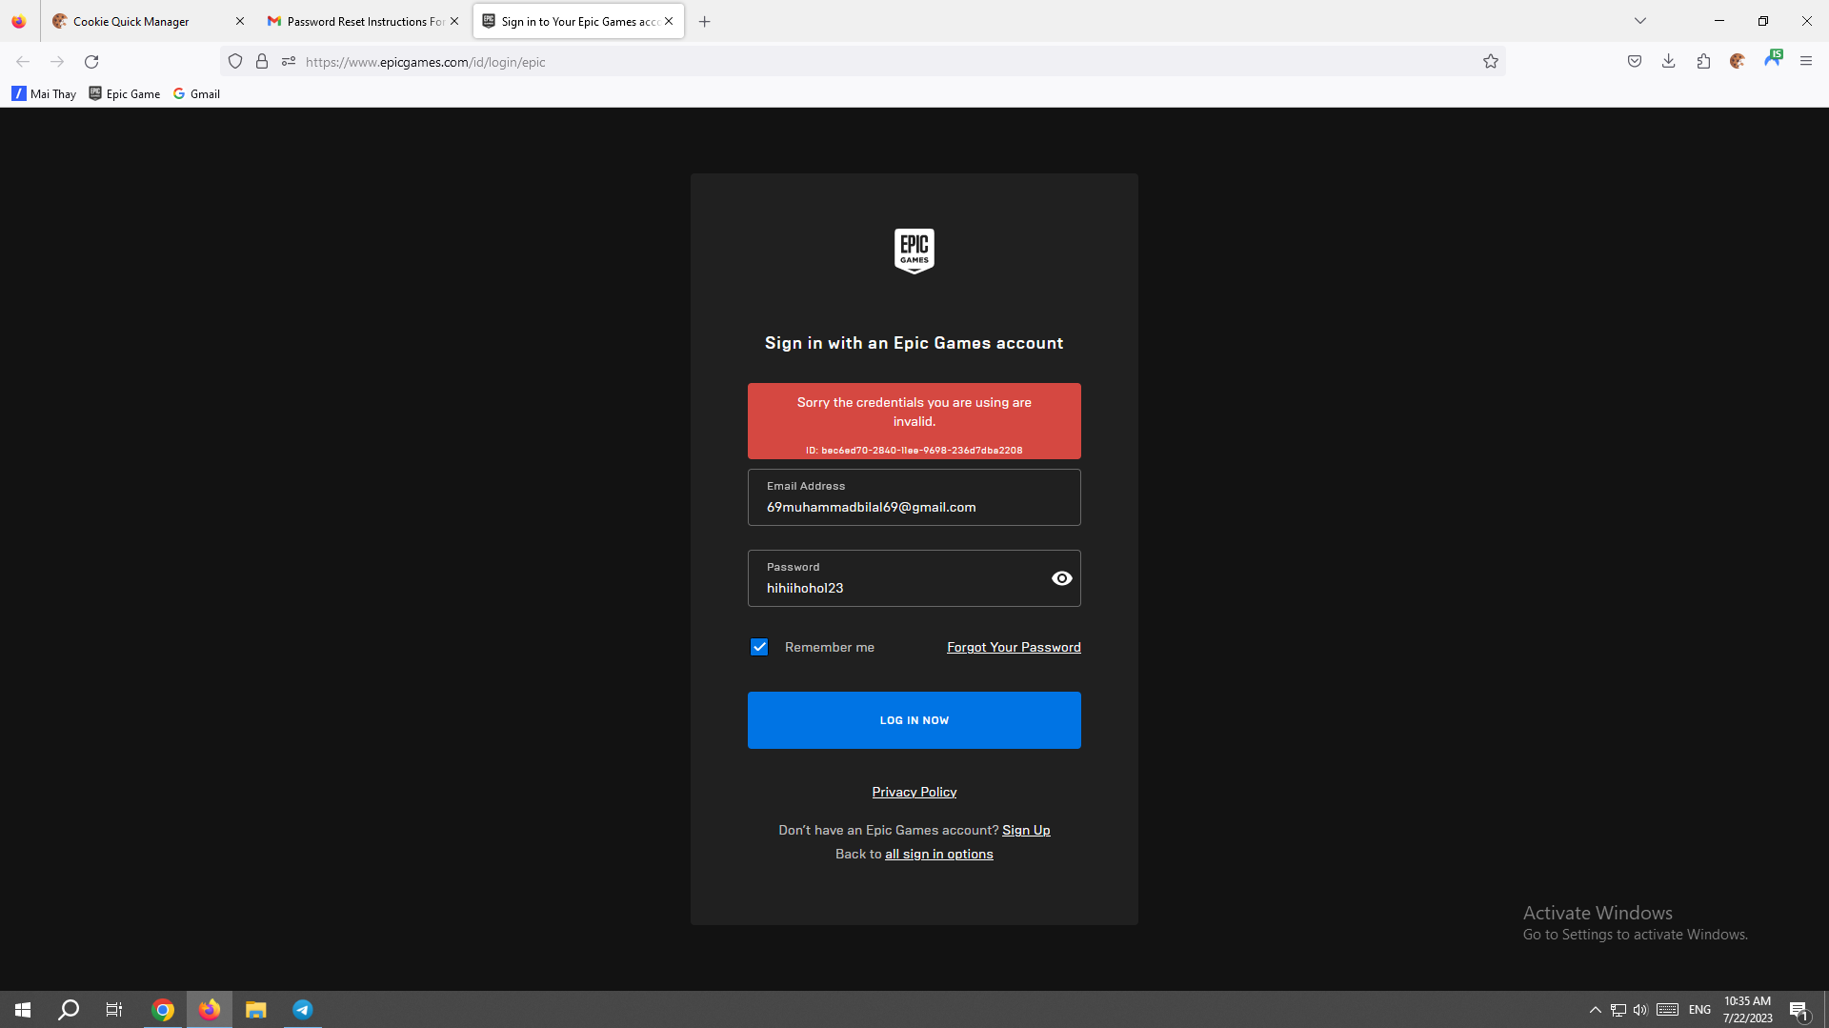Reload the current page
The image size is (1829, 1028).
pos(91,62)
